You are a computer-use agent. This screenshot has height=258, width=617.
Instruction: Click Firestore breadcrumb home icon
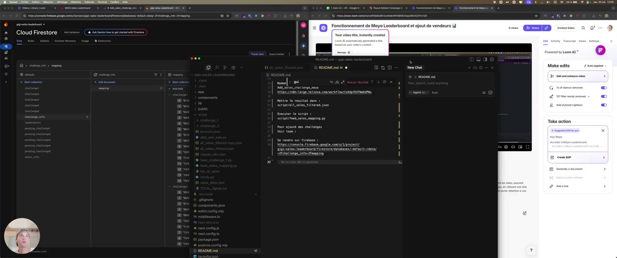(22, 66)
